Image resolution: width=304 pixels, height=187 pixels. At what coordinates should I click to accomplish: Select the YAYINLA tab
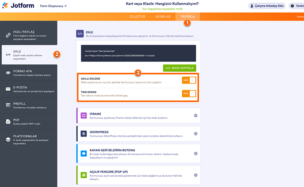(x=188, y=17)
